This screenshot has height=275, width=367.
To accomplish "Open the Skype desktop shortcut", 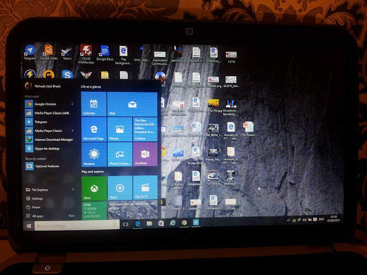I will point(67,74).
